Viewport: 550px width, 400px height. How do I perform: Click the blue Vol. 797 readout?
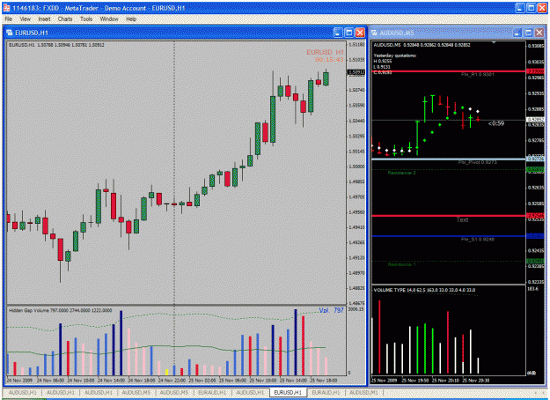(x=331, y=310)
